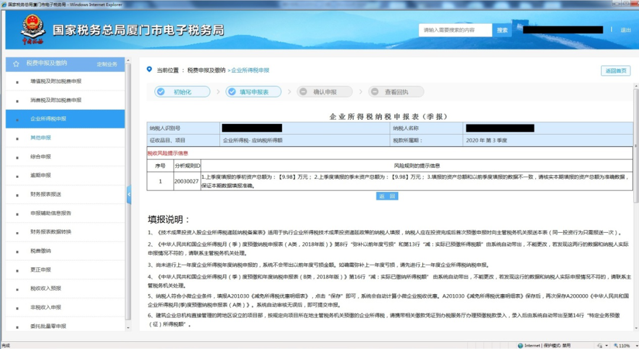Screen dimensions: 639x349
Task: Go to the 填写申报表 step
Action: (x=253, y=92)
